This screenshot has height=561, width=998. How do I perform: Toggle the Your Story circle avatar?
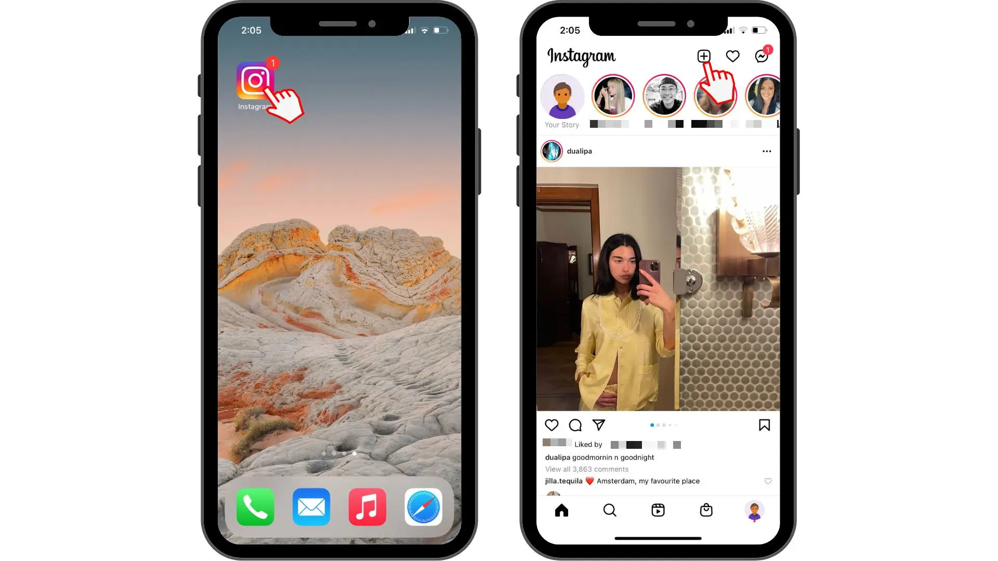(561, 95)
